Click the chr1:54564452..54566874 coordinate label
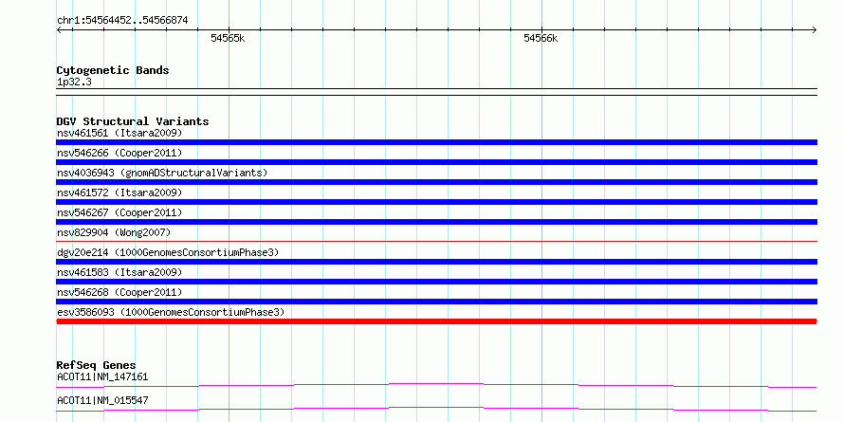Screen dimensions: 844x422 pyautogui.click(x=122, y=21)
